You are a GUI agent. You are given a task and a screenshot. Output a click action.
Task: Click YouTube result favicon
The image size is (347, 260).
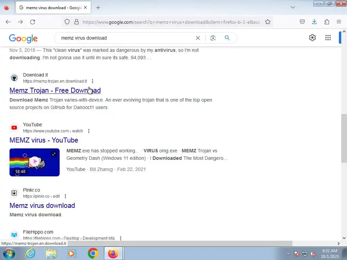(14, 128)
